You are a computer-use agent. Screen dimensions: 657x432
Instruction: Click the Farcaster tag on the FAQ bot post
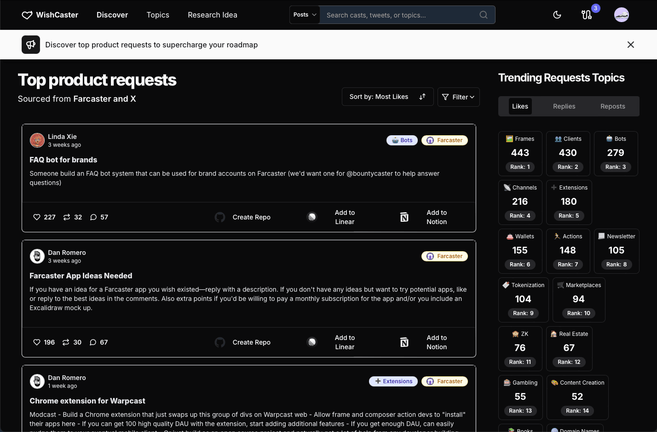[444, 140]
